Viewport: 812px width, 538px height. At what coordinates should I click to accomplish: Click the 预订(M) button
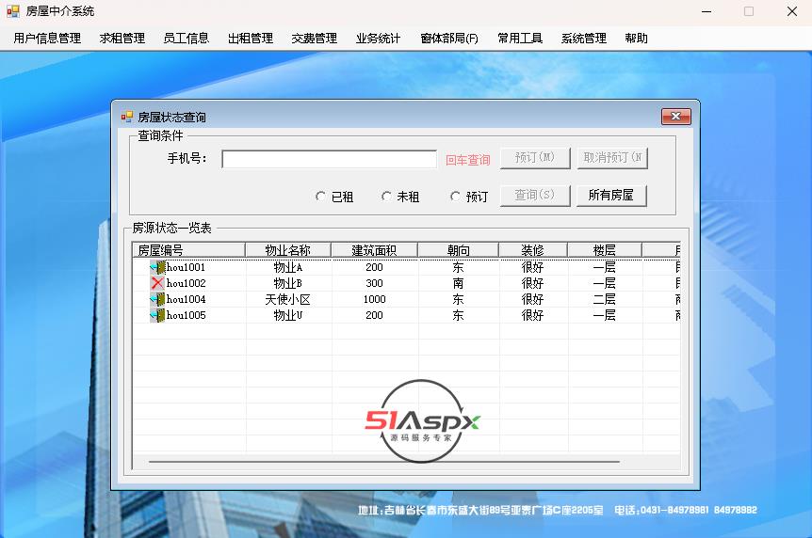(535, 158)
